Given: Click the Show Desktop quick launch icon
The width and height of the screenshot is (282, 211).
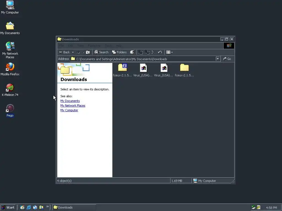Looking at the screenshot, I should tap(22, 207).
